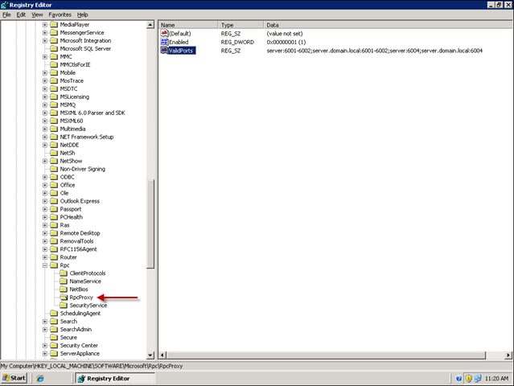
Task: Expand the MSDTC key
Action: point(45,88)
